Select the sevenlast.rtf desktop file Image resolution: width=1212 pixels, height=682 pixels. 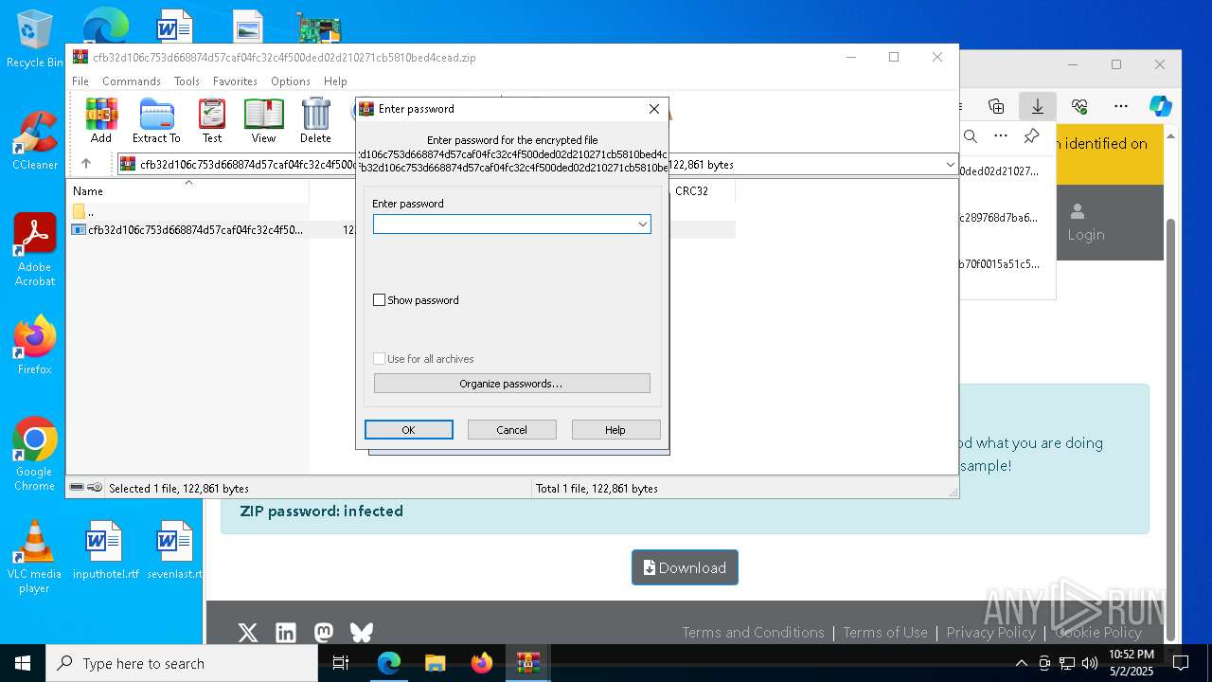[x=175, y=550]
